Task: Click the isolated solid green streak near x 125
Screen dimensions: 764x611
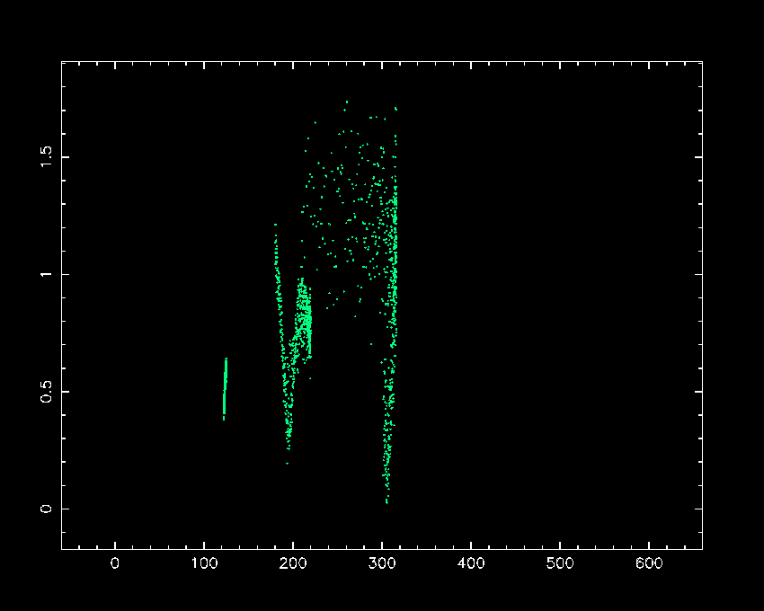Action: (225, 389)
